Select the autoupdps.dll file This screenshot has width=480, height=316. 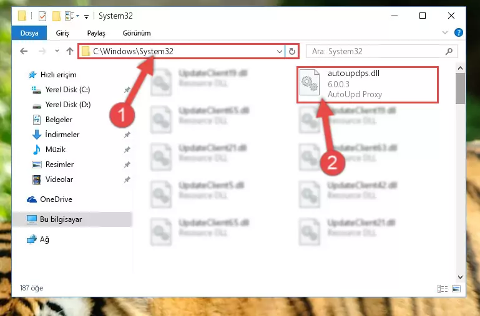(368, 84)
